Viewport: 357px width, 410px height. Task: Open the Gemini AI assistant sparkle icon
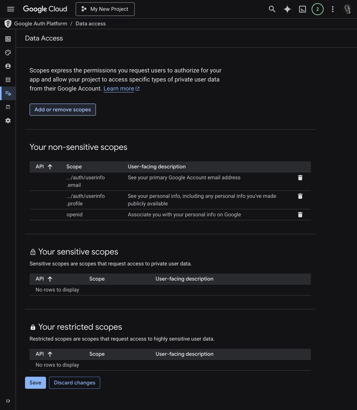click(287, 9)
